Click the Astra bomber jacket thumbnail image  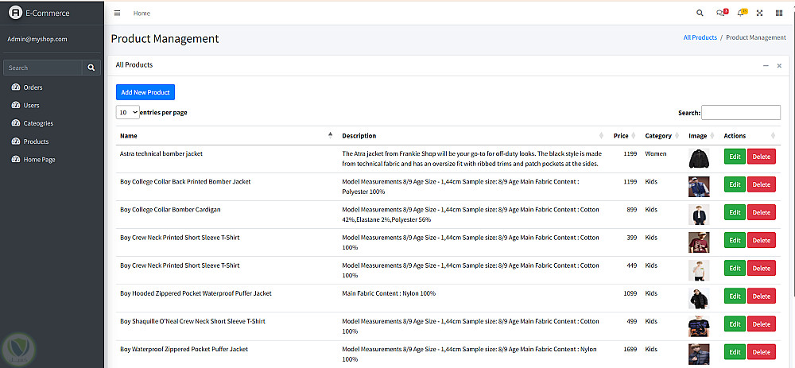click(x=698, y=158)
